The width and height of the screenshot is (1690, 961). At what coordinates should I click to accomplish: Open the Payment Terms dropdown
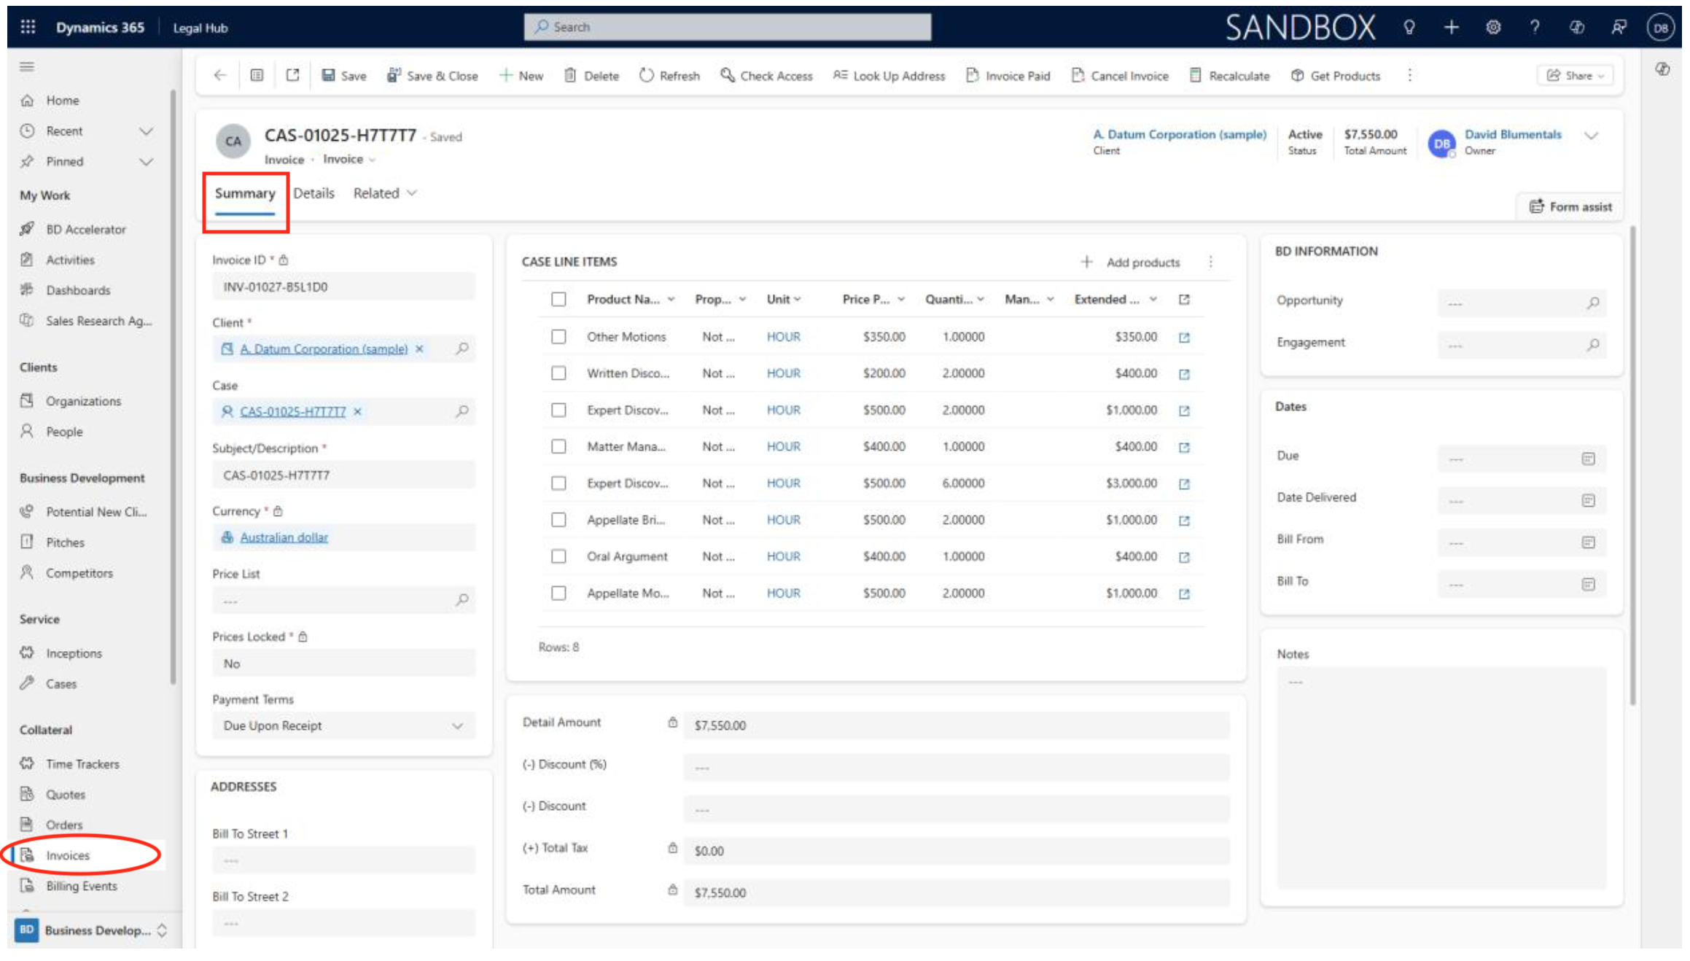343,726
